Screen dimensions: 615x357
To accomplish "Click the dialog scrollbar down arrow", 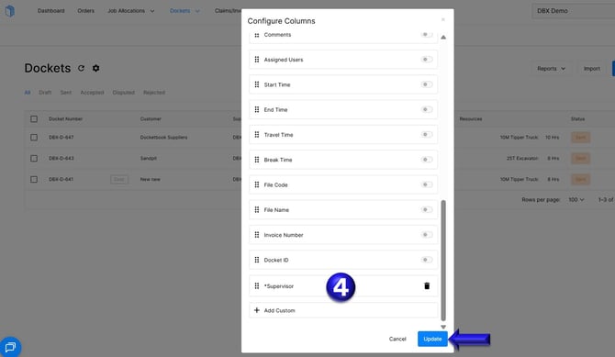I will [443, 327].
